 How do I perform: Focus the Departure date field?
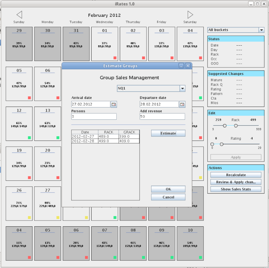159,104
